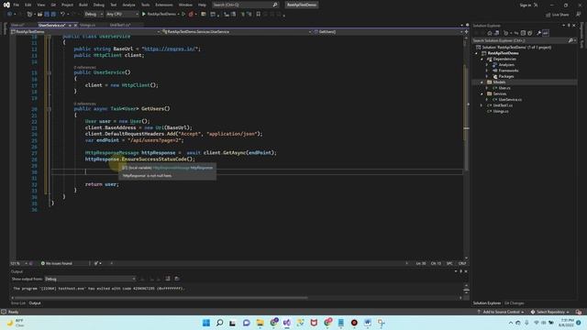Image resolution: width=587 pixels, height=330 pixels.
Task: Click the Search (Ctrl+Q) box
Action: click(x=245, y=5)
